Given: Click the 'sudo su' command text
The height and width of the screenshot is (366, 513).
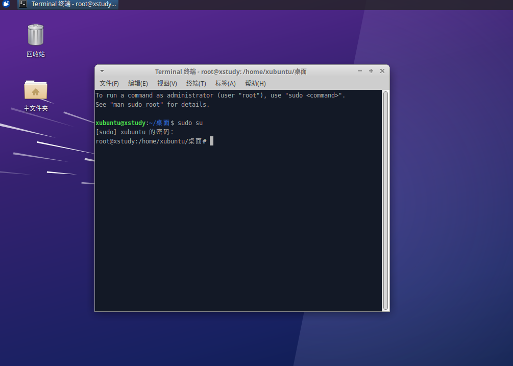Looking at the screenshot, I should [x=190, y=123].
